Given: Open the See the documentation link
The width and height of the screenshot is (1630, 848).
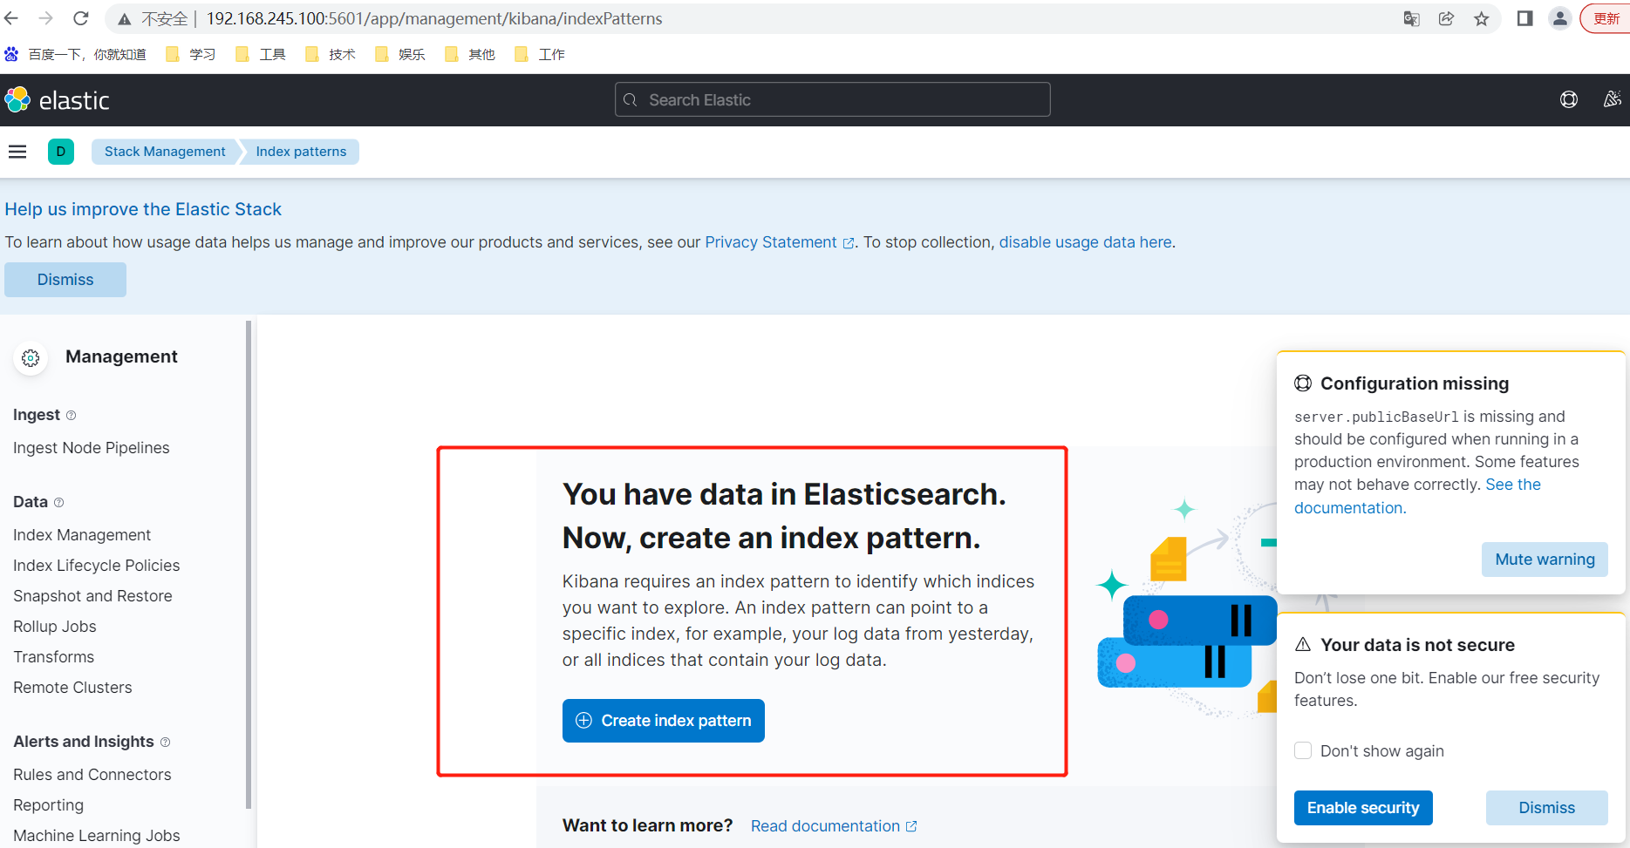Looking at the screenshot, I should [x=1417, y=496].
